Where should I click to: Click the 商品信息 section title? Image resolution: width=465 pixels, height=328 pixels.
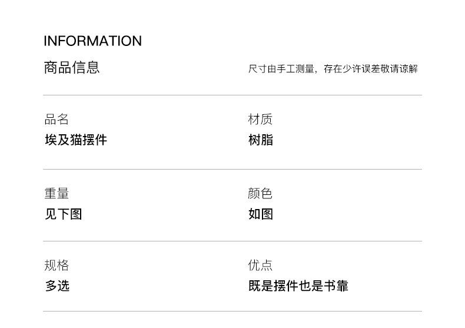pos(72,68)
